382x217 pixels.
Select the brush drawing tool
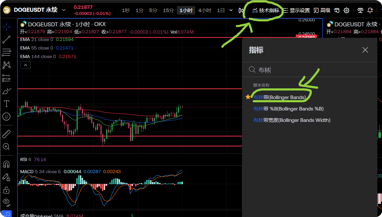[x=6, y=91]
